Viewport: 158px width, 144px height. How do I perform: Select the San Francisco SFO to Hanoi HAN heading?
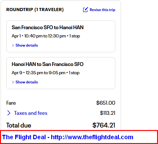click(x=48, y=27)
